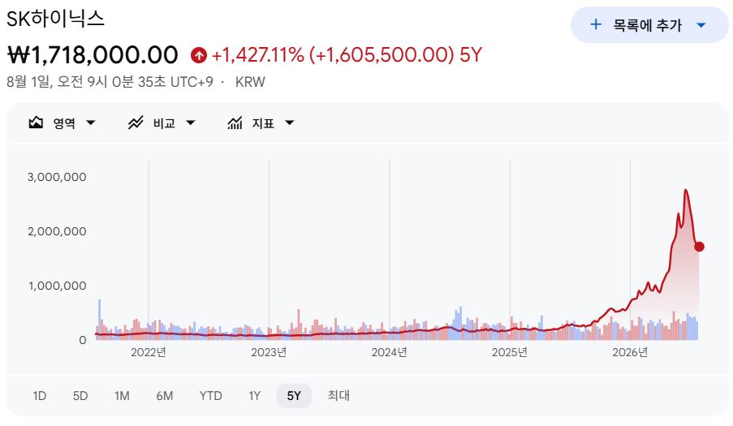733x426 pixels.
Task: Choose the YTD time range
Action: point(210,396)
